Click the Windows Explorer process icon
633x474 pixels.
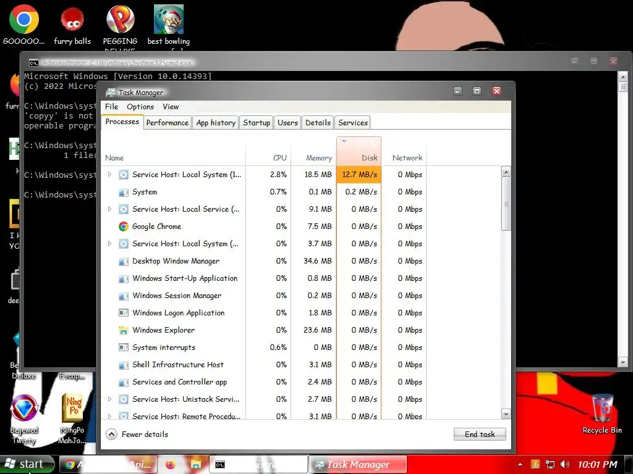coord(124,330)
